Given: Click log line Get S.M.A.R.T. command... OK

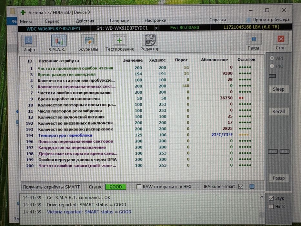Looking at the screenshot, I should click(x=78, y=198).
